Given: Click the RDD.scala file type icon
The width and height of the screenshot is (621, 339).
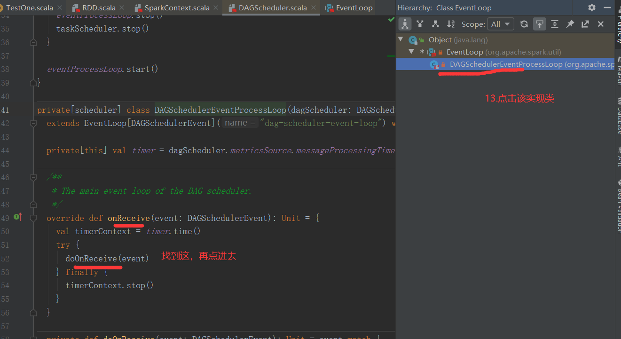Looking at the screenshot, I should pyautogui.click(x=75, y=8).
